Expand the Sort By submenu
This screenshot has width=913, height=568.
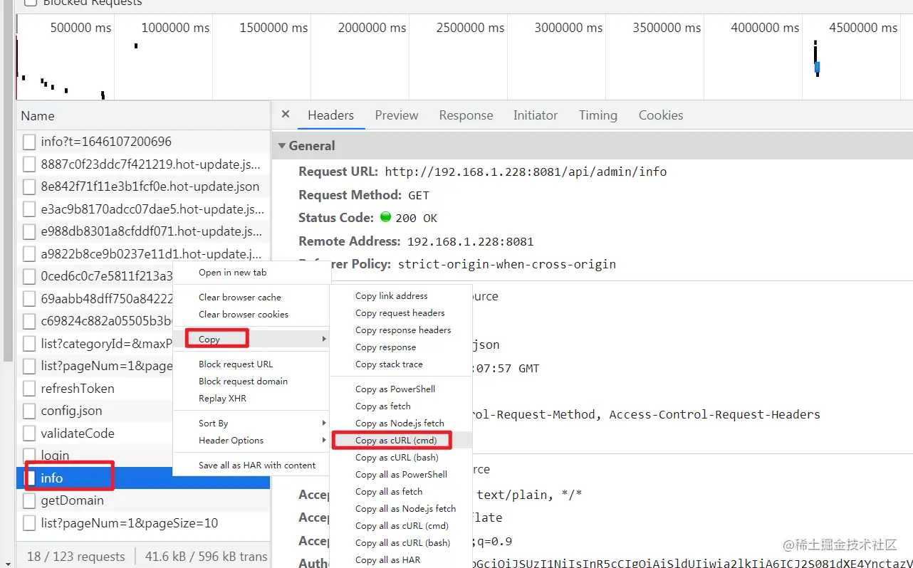pos(251,424)
